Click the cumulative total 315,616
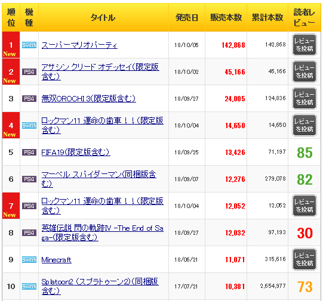 point(275,259)
